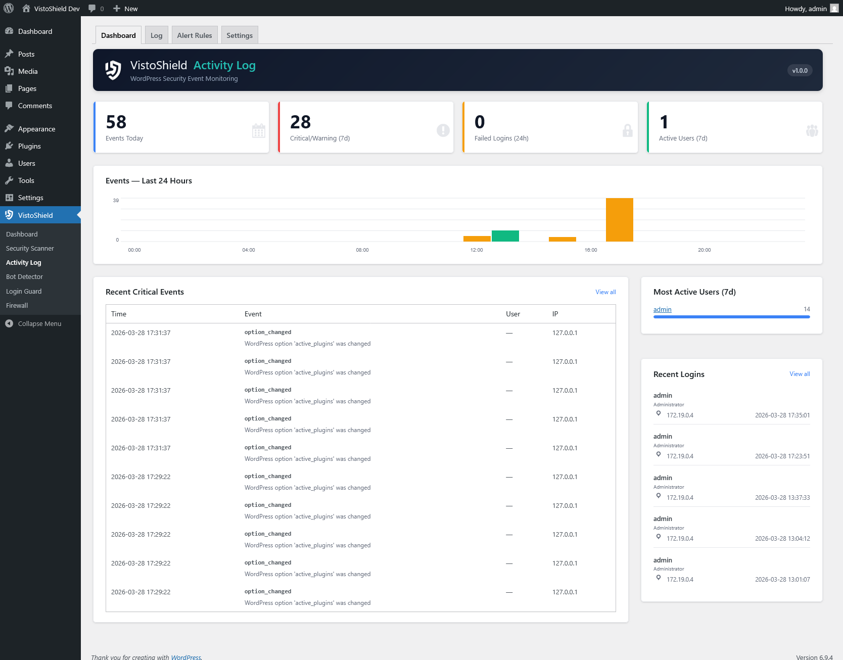Switch to the Alert Rules tab
Image resolution: width=843 pixels, height=660 pixels.
pyautogui.click(x=194, y=35)
